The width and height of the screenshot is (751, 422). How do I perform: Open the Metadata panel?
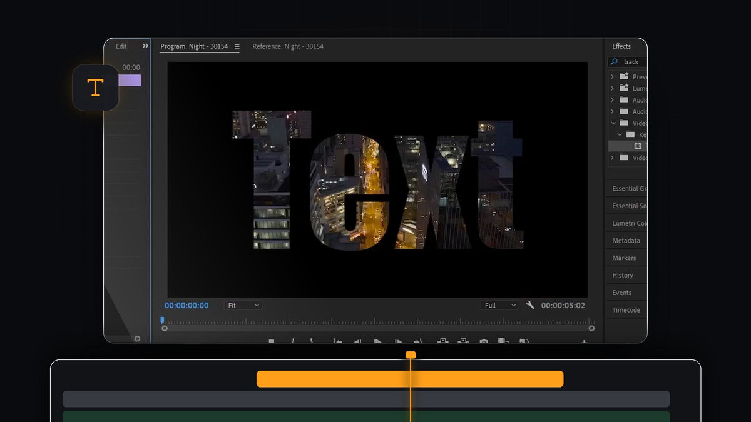(626, 241)
